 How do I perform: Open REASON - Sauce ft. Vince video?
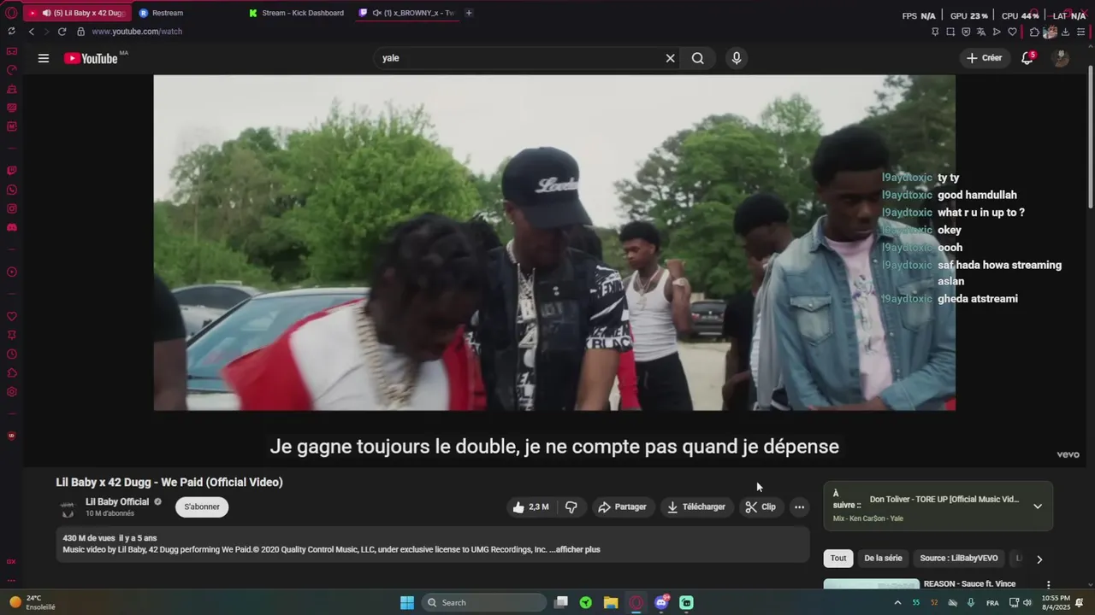pos(969,584)
